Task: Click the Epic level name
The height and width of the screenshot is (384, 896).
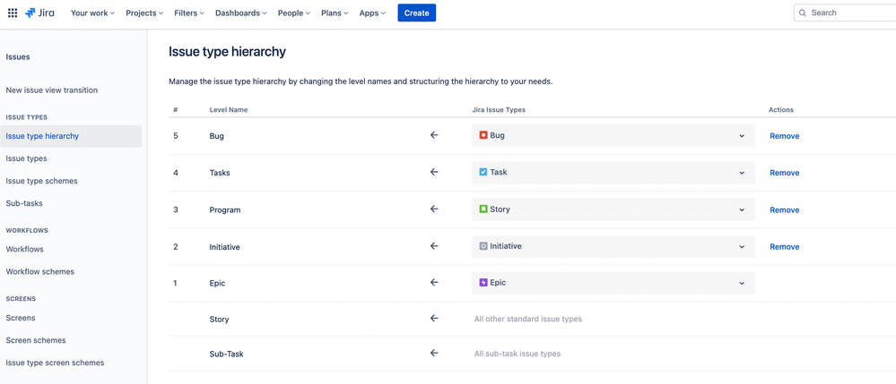Action: click(x=218, y=283)
